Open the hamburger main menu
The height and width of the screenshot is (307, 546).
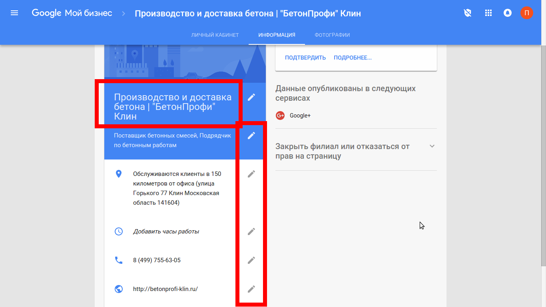14,13
